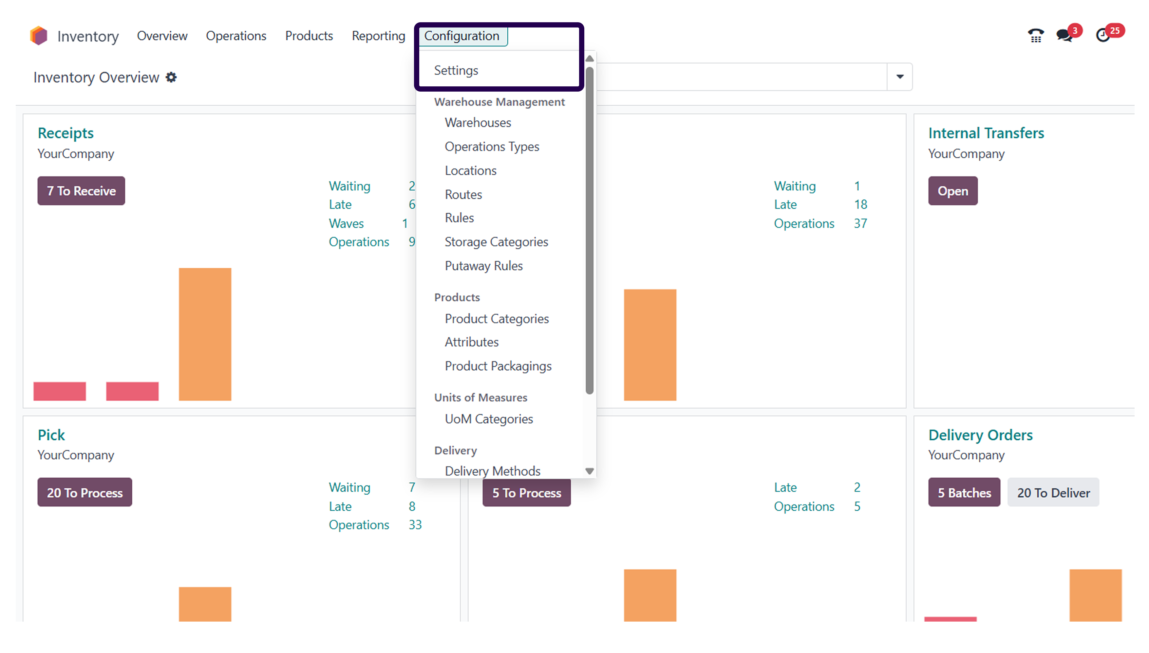Click the gear icon beside Inventory Overview
The width and height of the screenshot is (1149, 653).
(171, 77)
